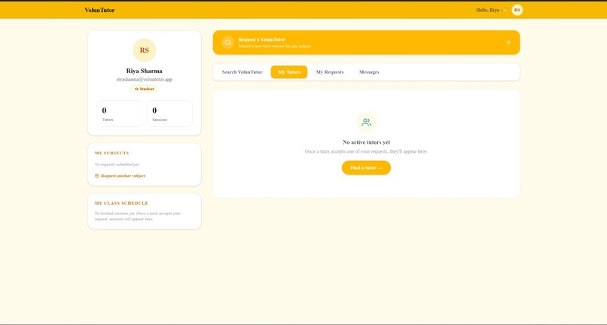Click the Tutors count card
Screen dimensions: 607x325
(119, 114)
